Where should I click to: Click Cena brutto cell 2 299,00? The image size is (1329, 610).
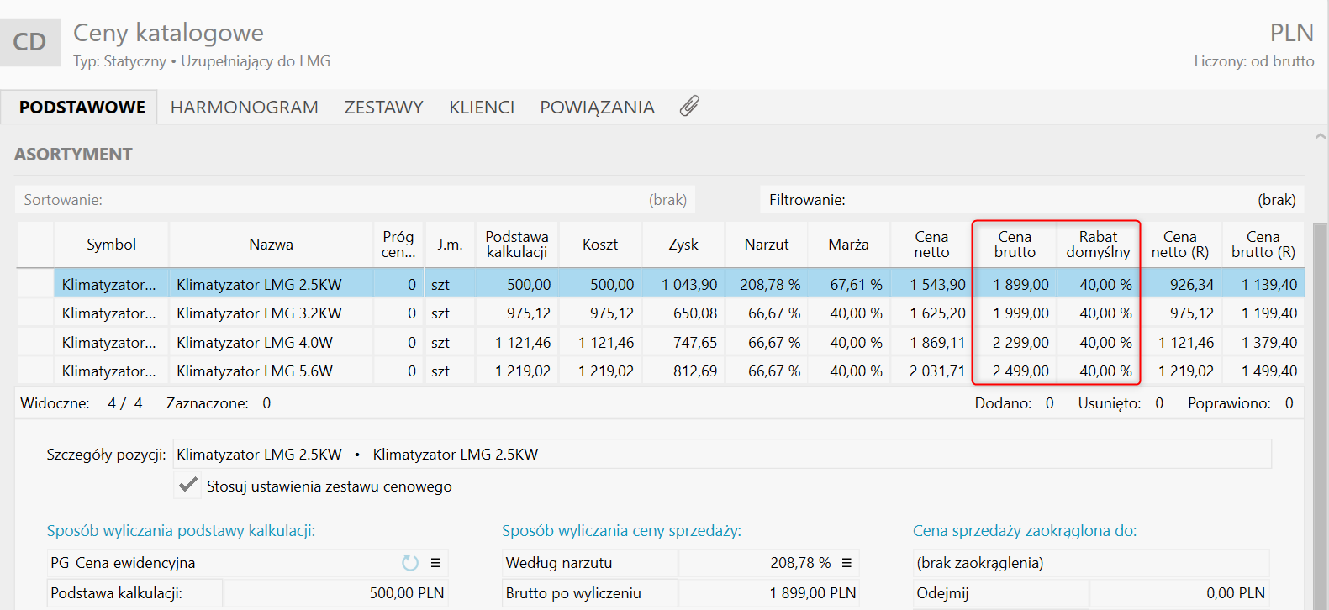coord(1015,342)
